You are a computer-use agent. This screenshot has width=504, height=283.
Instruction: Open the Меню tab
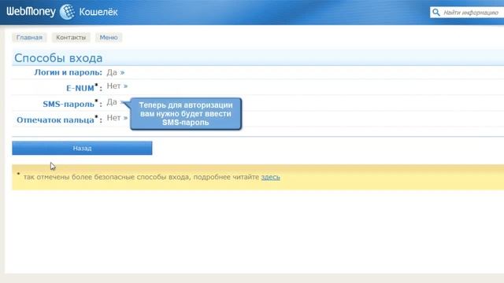(x=109, y=38)
